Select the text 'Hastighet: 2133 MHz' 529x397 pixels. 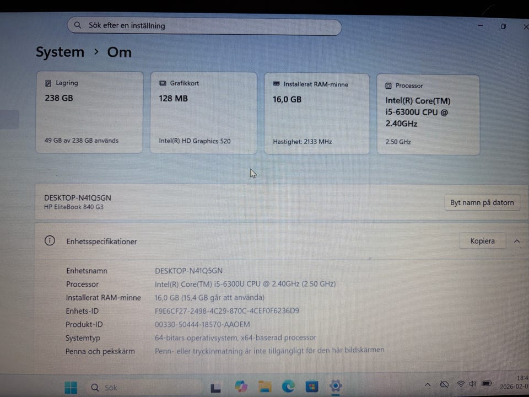tap(303, 142)
